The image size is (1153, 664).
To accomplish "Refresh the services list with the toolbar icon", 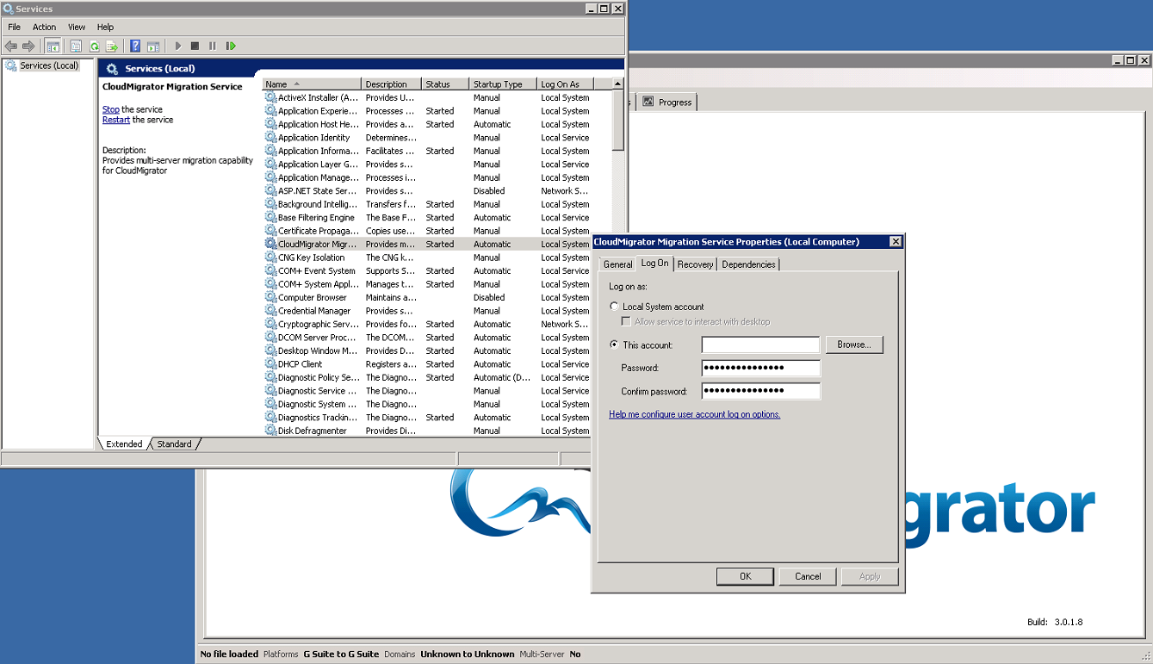I will (x=95, y=46).
